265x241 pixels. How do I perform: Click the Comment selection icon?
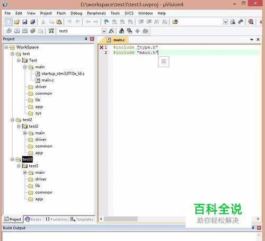point(157,22)
